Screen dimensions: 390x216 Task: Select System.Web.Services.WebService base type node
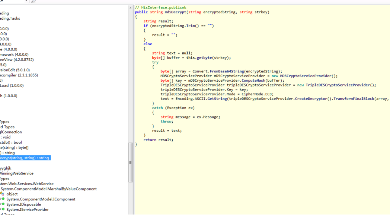[x=27, y=183]
